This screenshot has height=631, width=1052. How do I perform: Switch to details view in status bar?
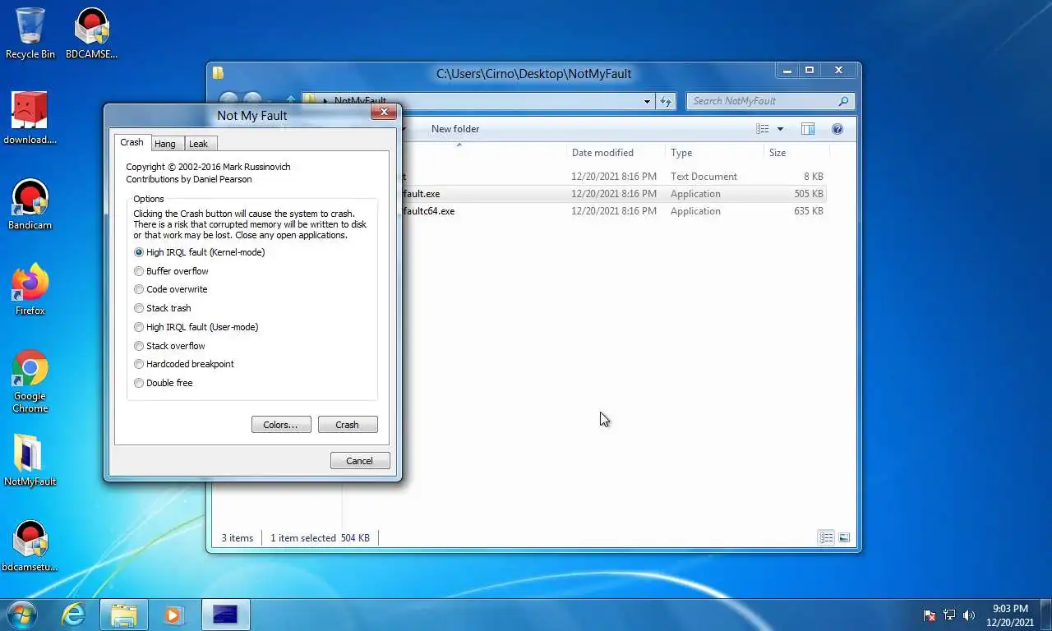click(826, 537)
